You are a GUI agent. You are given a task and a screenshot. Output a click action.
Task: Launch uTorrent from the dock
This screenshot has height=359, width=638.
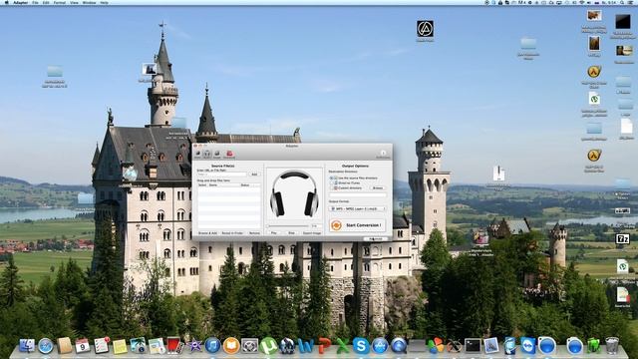click(268, 346)
